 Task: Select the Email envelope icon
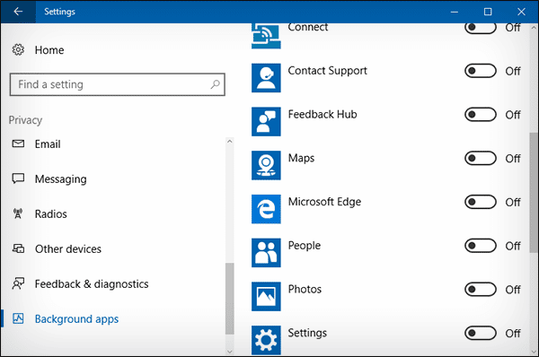[x=18, y=144]
